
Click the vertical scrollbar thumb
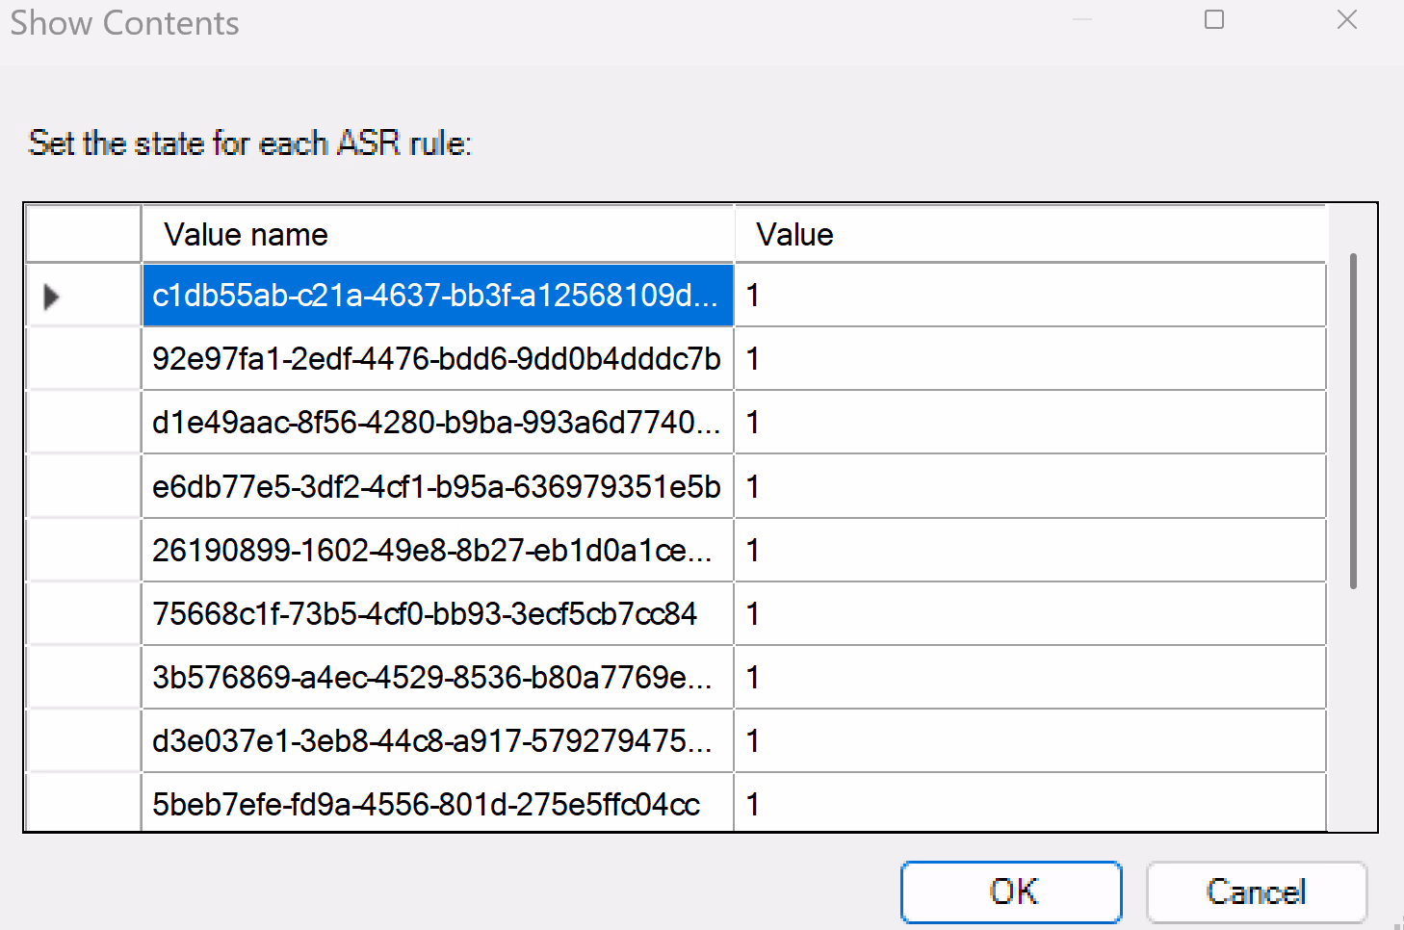tap(1353, 421)
